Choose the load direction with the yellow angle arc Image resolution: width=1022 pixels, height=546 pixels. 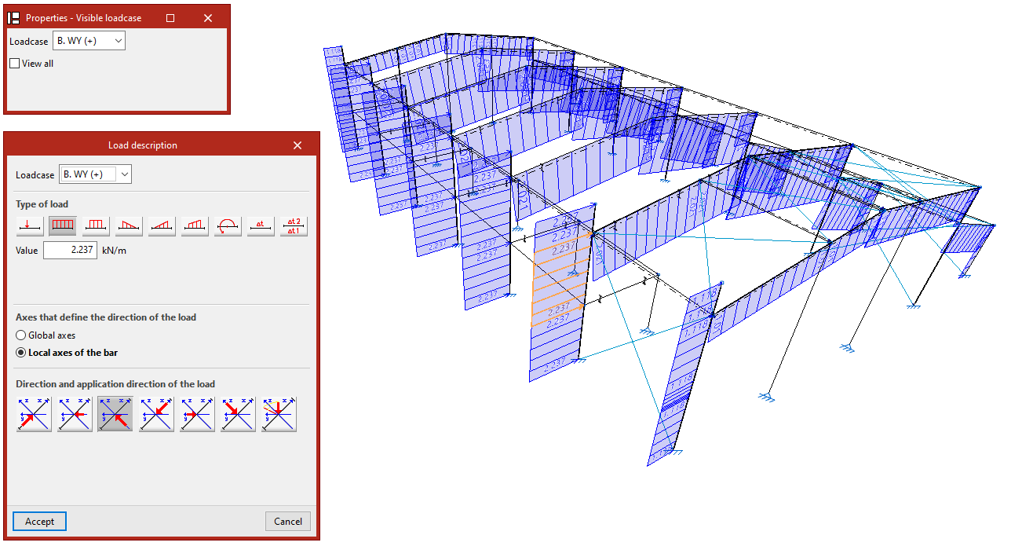(x=279, y=413)
